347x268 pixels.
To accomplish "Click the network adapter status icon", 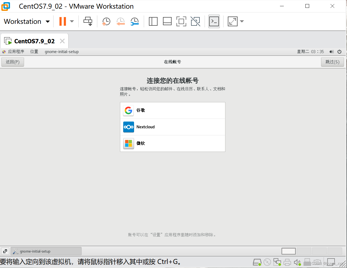I will [x=277, y=262].
